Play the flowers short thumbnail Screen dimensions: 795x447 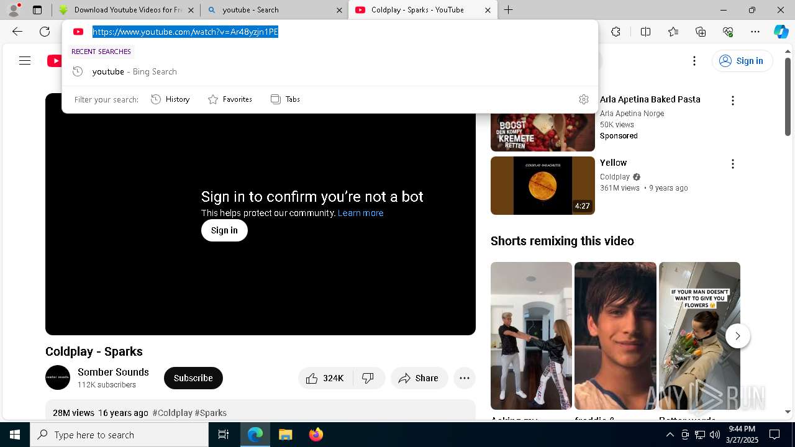click(699, 336)
